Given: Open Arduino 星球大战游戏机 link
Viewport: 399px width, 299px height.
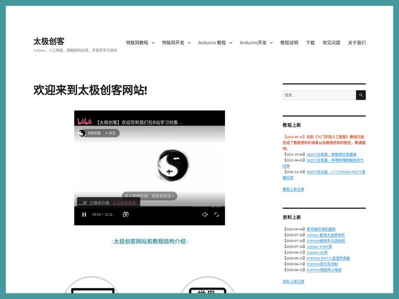Looking at the screenshot, I should point(325,235).
